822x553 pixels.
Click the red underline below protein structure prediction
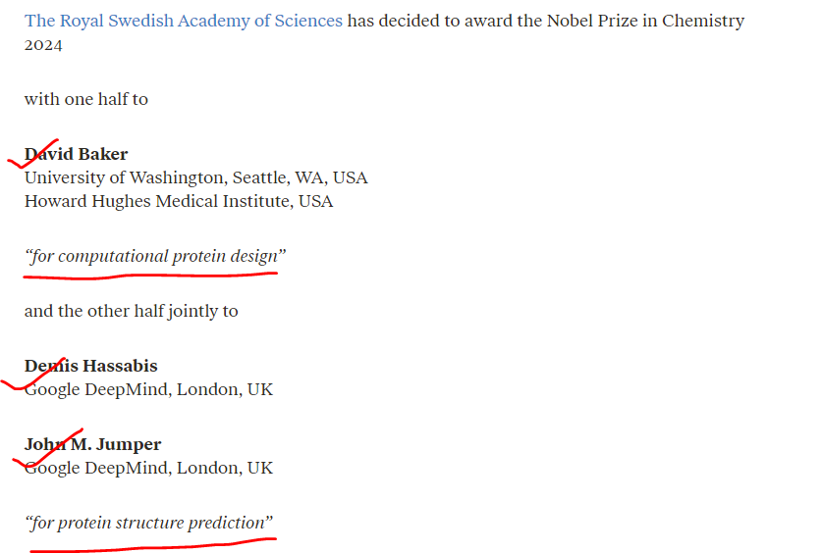(x=153, y=544)
